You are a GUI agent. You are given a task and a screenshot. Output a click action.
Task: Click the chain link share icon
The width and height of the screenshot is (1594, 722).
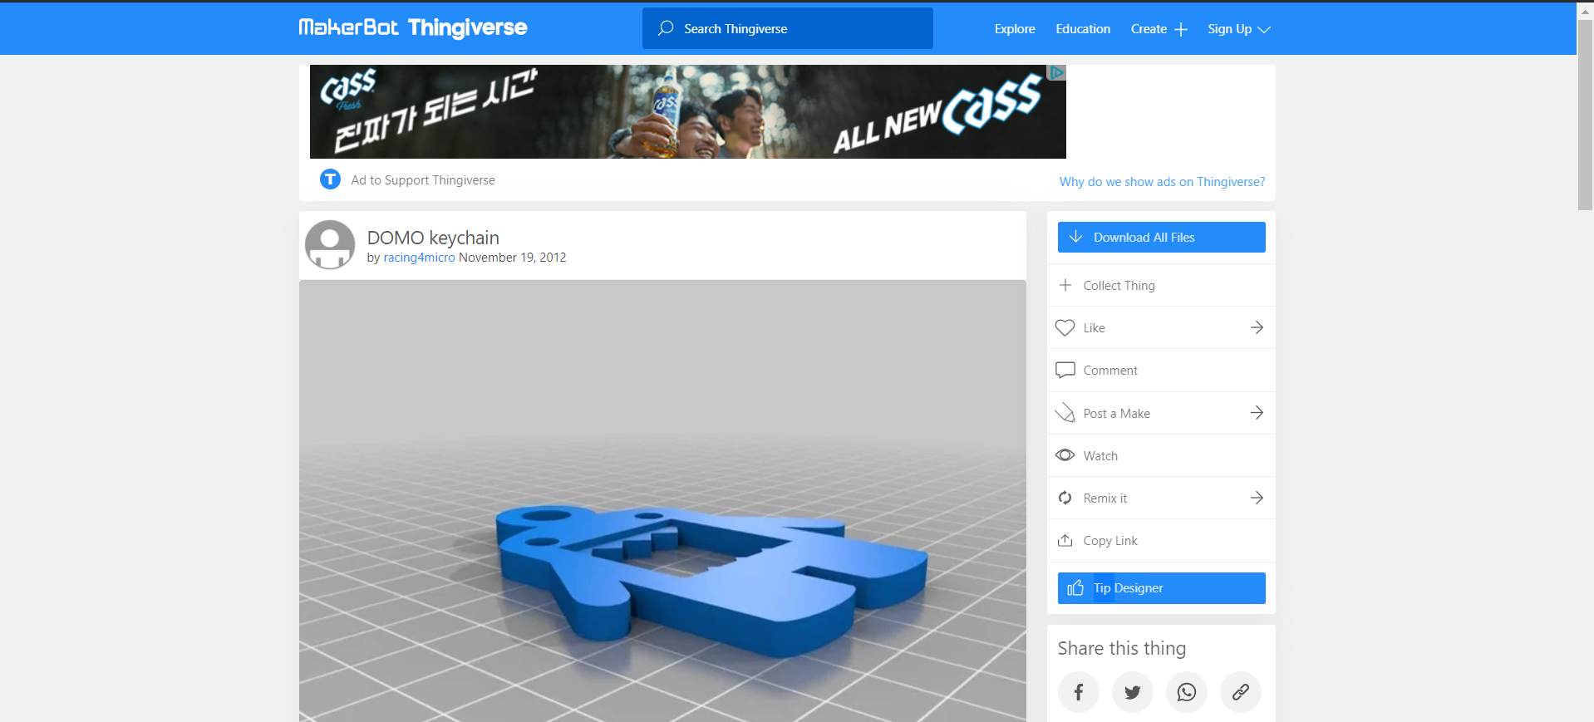pyautogui.click(x=1241, y=692)
